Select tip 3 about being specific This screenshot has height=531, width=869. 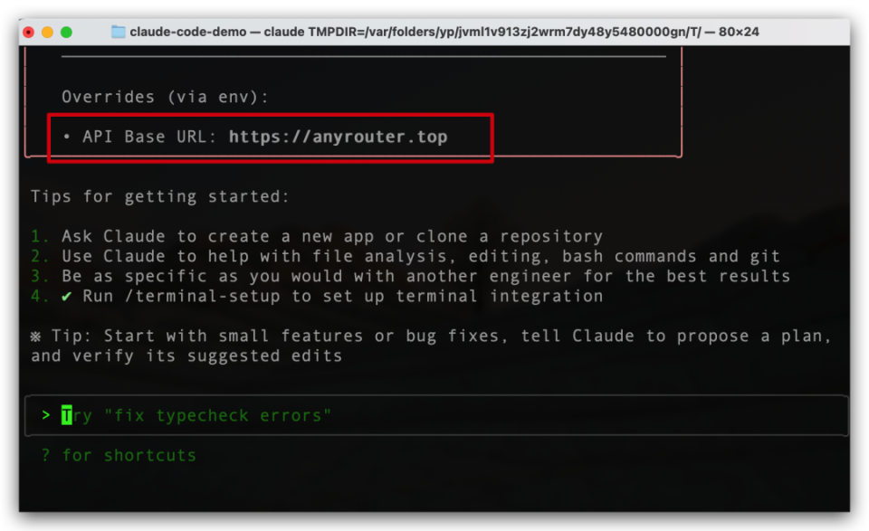click(425, 276)
